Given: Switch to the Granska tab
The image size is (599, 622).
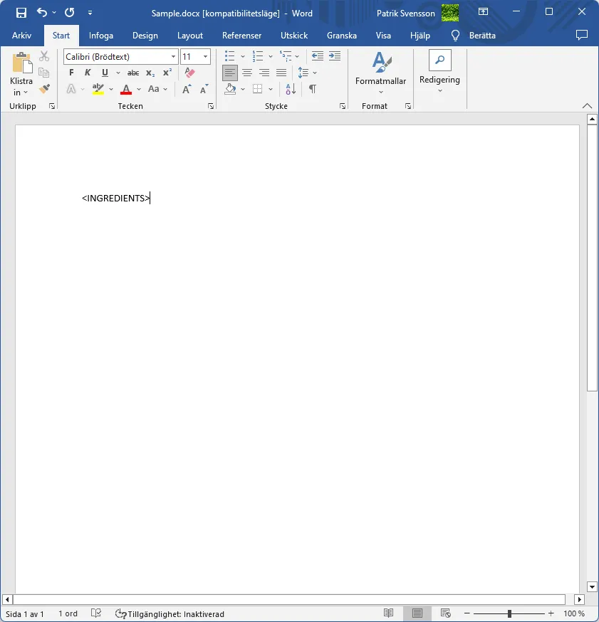Looking at the screenshot, I should point(341,36).
